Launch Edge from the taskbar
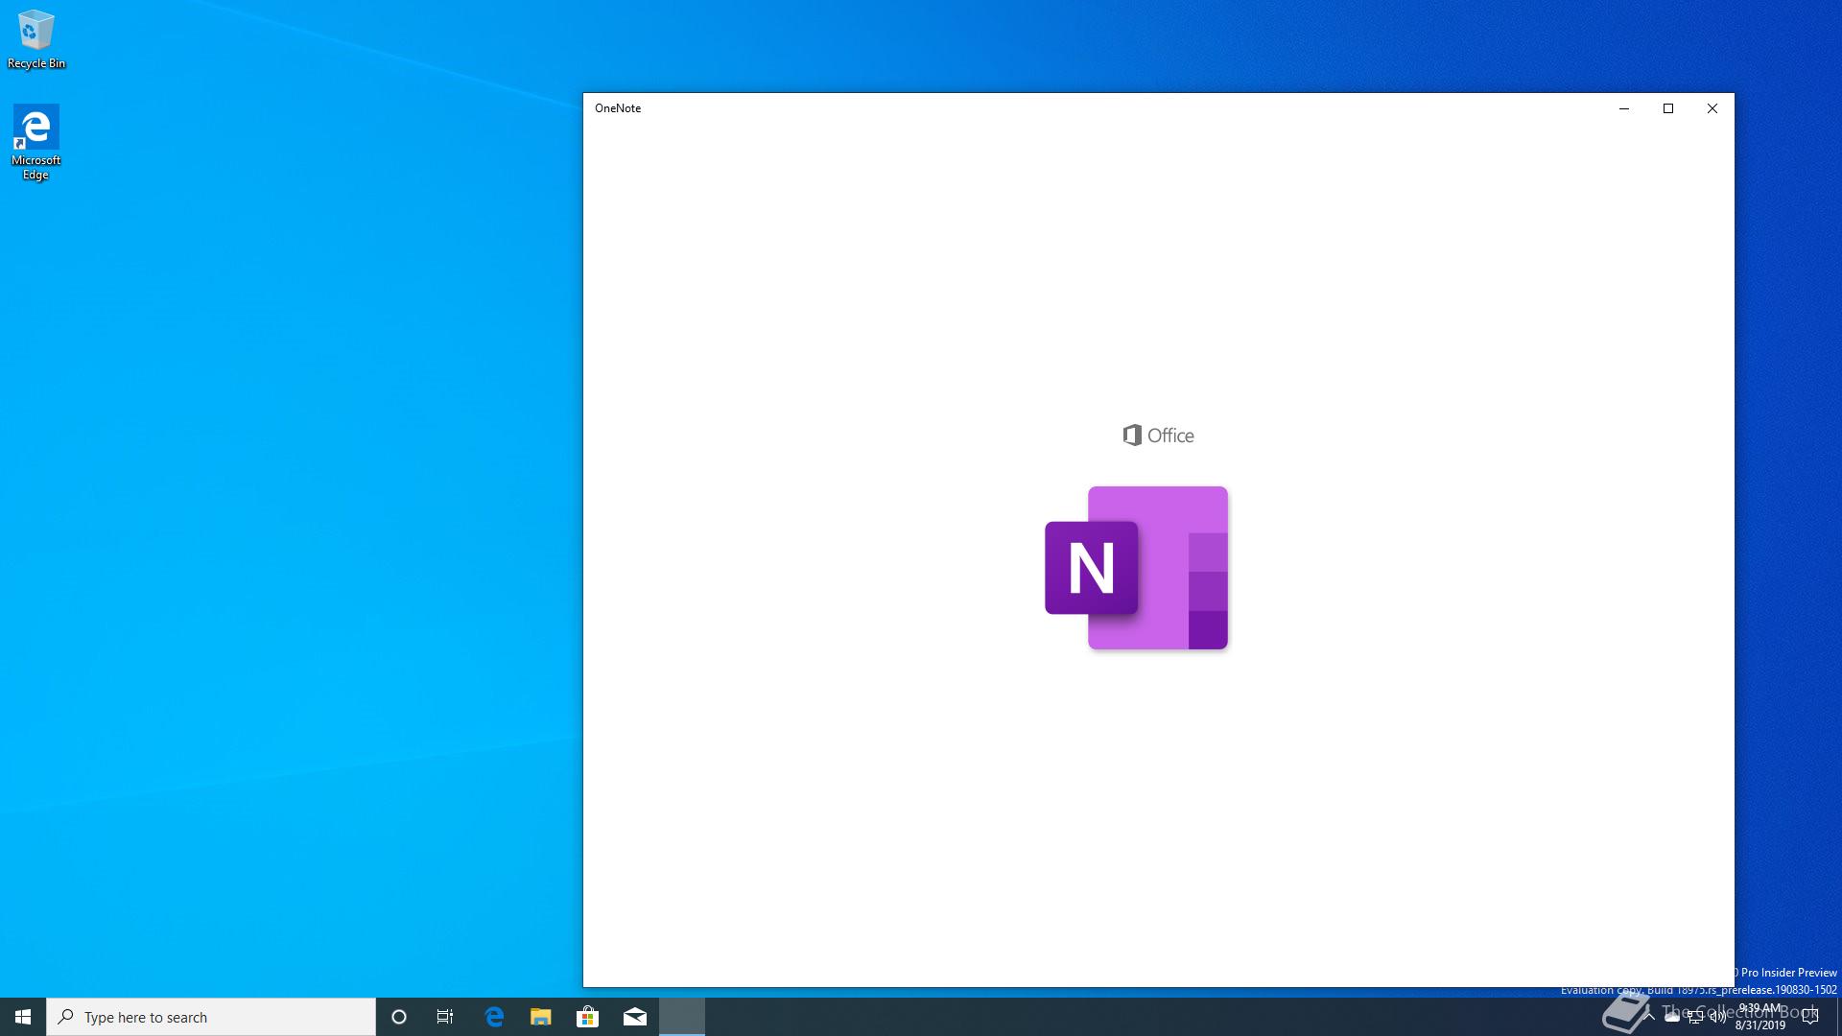 494,1017
